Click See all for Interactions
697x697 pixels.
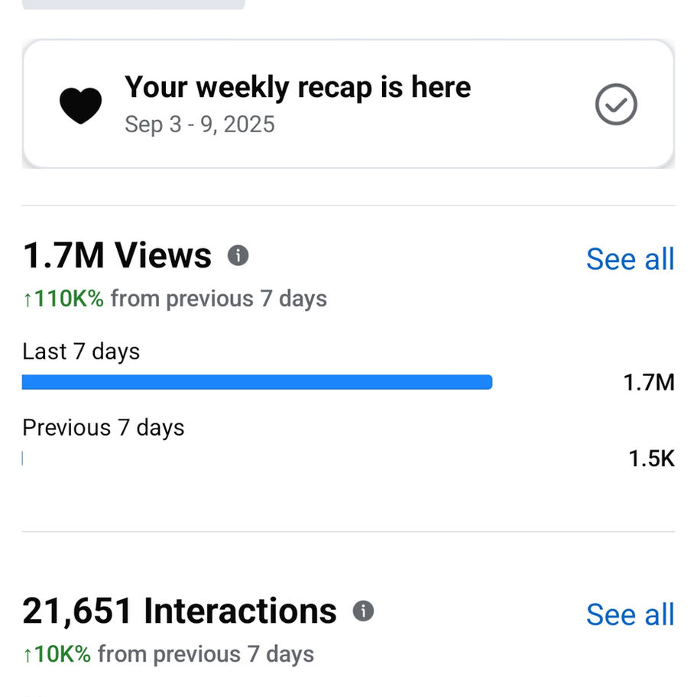pos(630,614)
